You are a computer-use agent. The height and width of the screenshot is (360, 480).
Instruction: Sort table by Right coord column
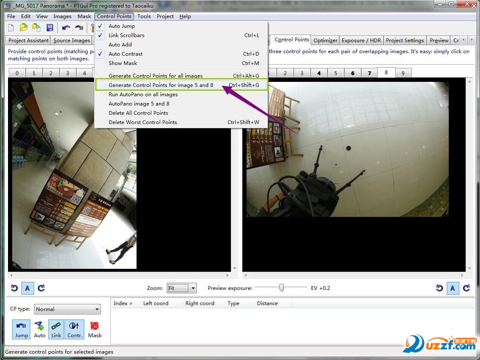click(x=203, y=303)
